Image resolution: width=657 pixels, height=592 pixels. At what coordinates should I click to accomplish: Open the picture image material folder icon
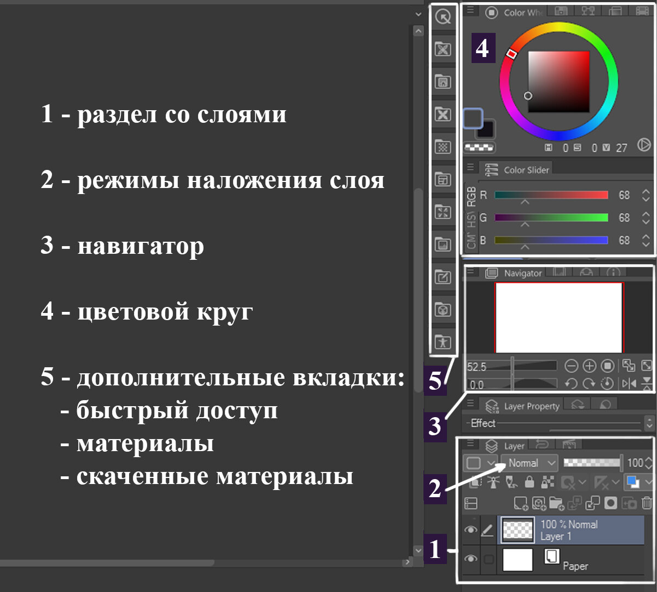tap(443, 244)
